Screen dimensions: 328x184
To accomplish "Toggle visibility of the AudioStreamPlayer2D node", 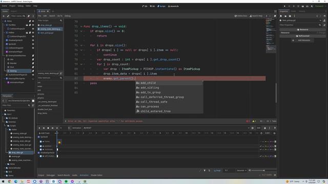I will 33,75.
